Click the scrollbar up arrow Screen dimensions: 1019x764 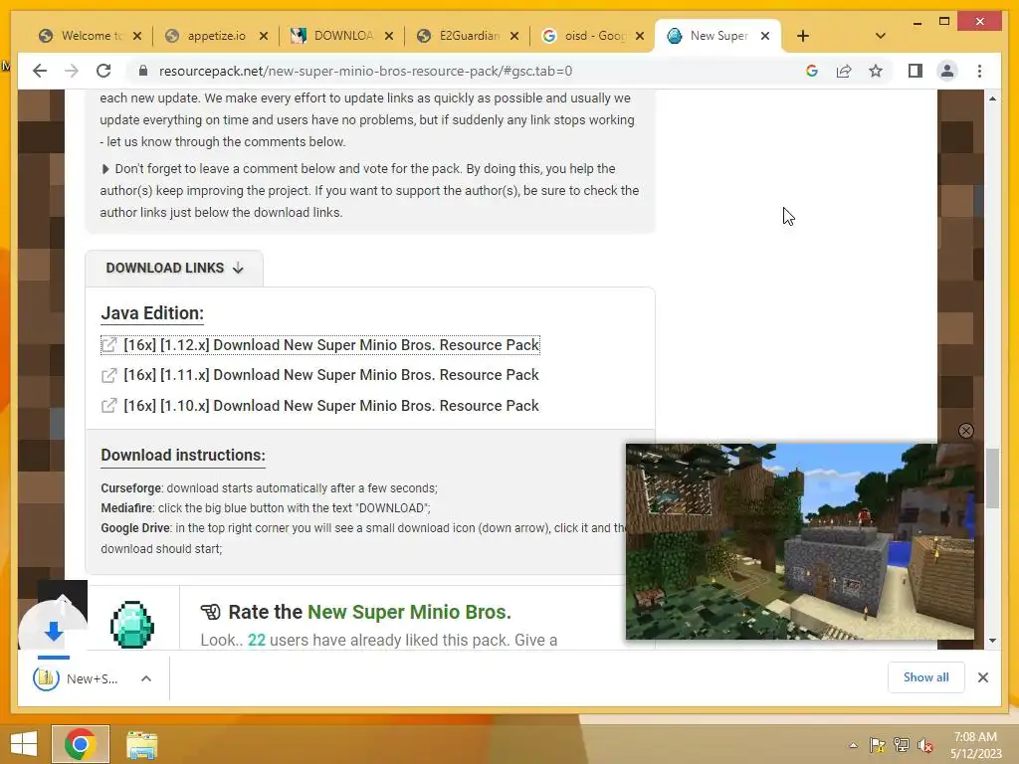(992, 98)
